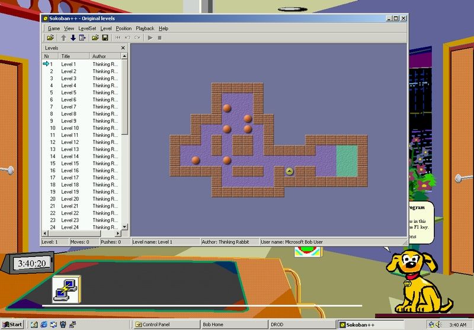The height and width of the screenshot is (330, 474).
Task: Click the User name status bar field
Action: pos(332,242)
